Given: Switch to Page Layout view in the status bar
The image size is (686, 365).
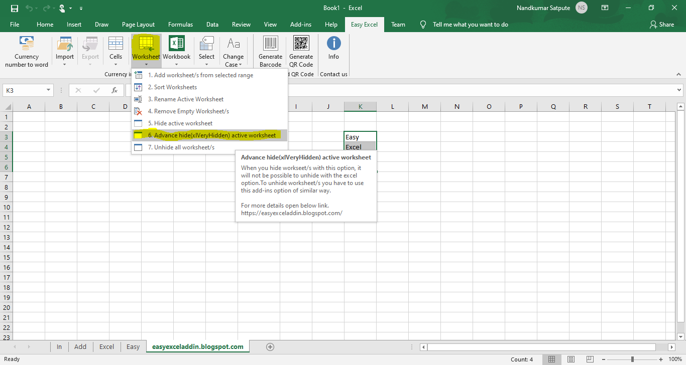Looking at the screenshot, I should (x=571, y=359).
